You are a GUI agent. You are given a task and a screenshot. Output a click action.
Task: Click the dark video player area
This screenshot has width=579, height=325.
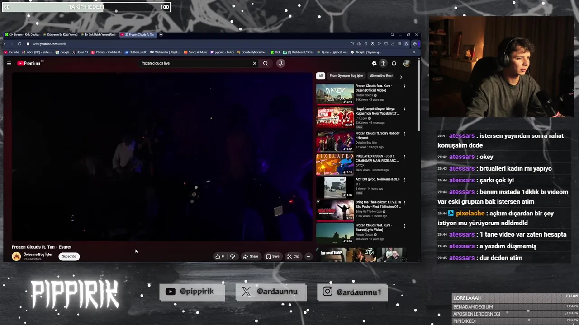coord(162,156)
